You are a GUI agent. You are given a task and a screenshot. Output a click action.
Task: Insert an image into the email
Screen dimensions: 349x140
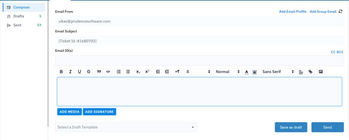320,72
